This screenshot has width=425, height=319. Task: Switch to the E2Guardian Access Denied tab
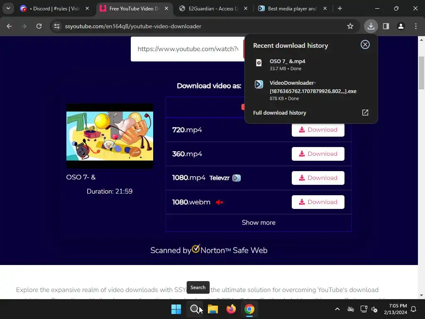pos(213,9)
